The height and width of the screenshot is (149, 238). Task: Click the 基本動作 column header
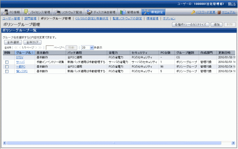click(x=50, y=53)
